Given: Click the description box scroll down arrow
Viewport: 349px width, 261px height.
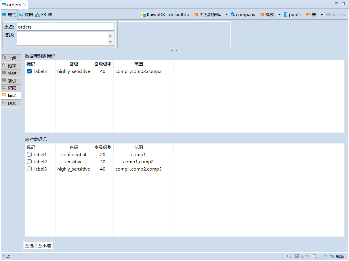Looking at the screenshot, I should click(110, 42).
